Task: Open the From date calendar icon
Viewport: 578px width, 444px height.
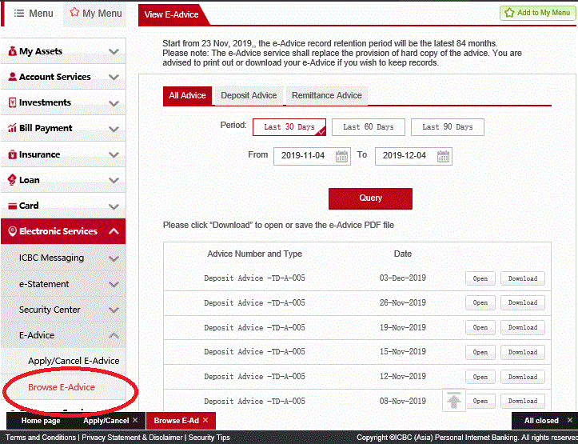Action: point(341,156)
